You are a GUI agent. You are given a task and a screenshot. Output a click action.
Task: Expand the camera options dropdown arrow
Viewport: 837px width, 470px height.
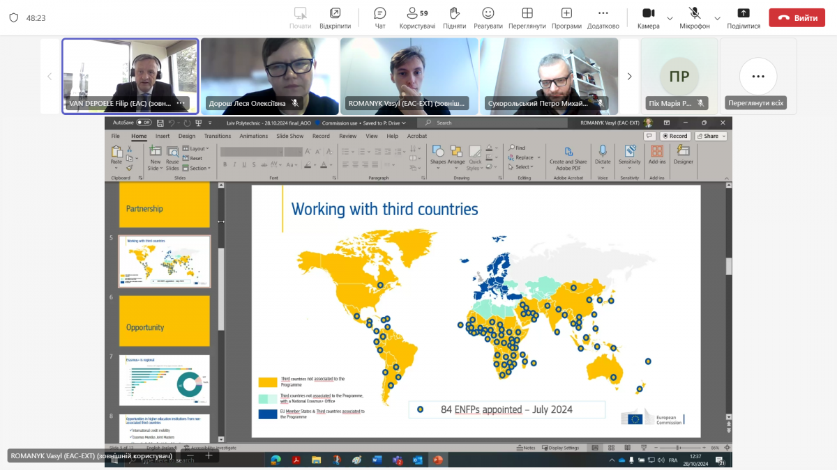click(x=670, y=18)
